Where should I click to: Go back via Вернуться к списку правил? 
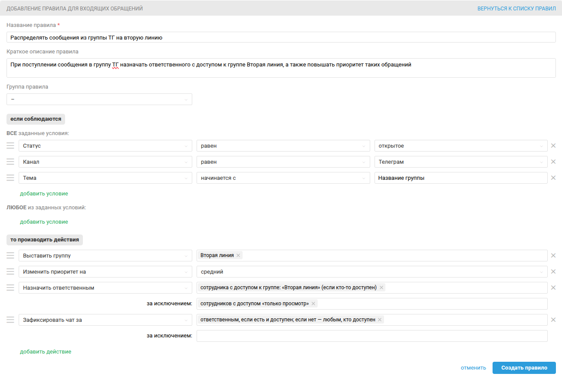click(516, 9)
